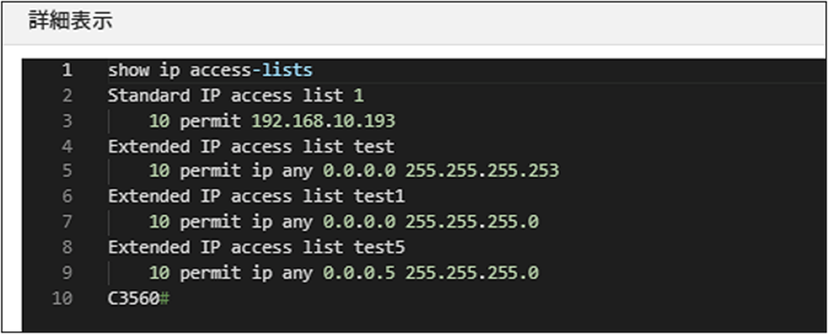Select line number 5 in gutter
Screen dimensions: 828x334
[67, 171]
